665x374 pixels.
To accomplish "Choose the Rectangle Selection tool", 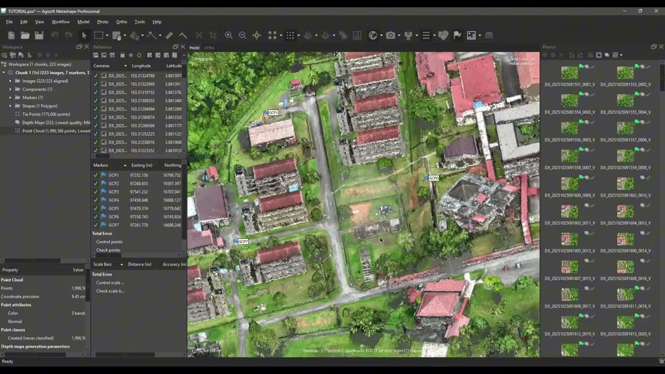I will pos(98,35).
